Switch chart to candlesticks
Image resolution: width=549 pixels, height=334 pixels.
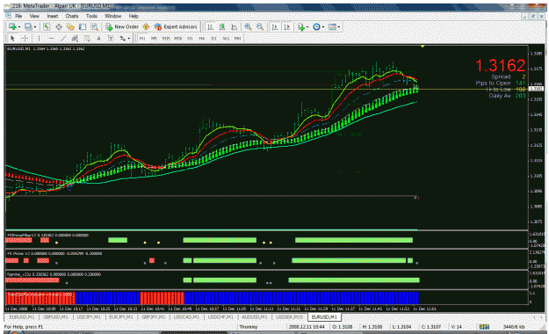click(x=222, y=26)
